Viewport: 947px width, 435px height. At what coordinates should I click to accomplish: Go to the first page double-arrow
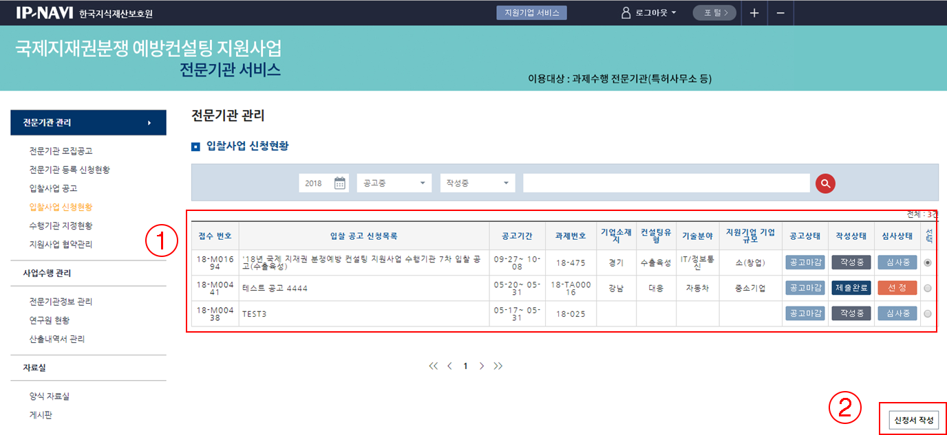tap(433, 366)
